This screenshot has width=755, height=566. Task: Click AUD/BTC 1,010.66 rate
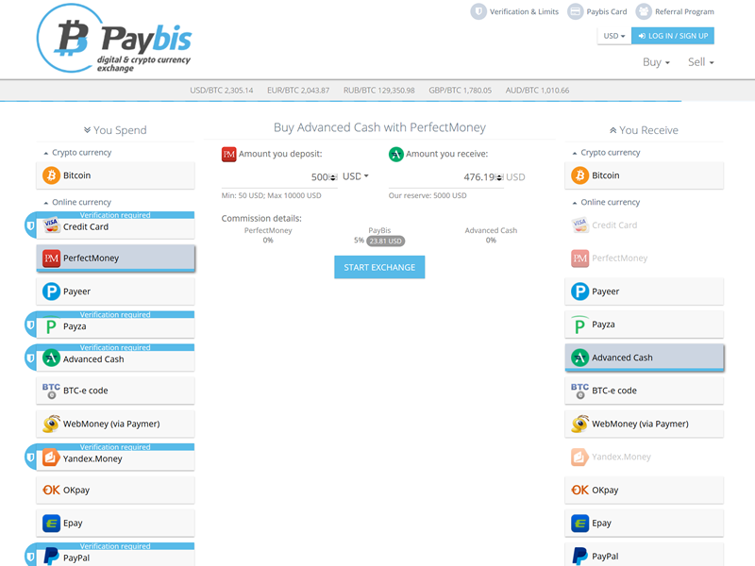click(537, 91)
